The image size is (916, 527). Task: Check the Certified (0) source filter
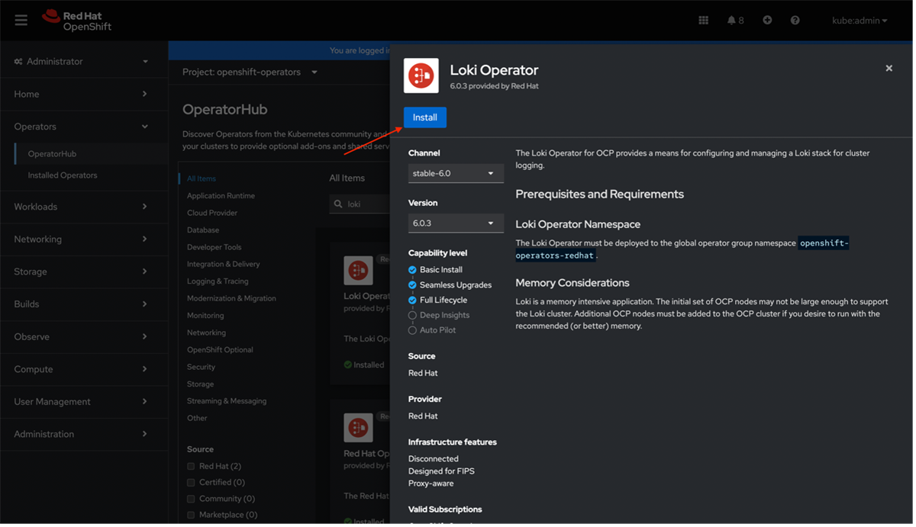[x=192, y=483]
